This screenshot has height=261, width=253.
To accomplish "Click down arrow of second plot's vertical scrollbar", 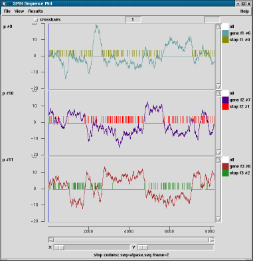I will click(x=218, y=153).
